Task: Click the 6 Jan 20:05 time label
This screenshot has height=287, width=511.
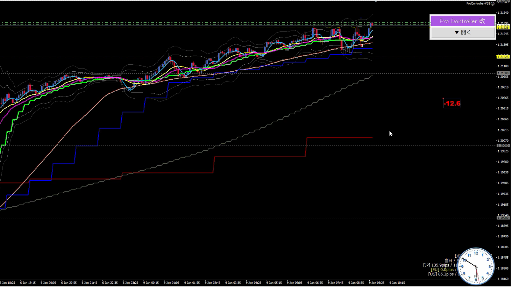Action: click(x=48, y=283)
